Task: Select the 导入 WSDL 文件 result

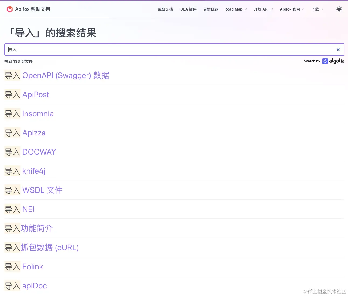Action: [x=33, y=190]
